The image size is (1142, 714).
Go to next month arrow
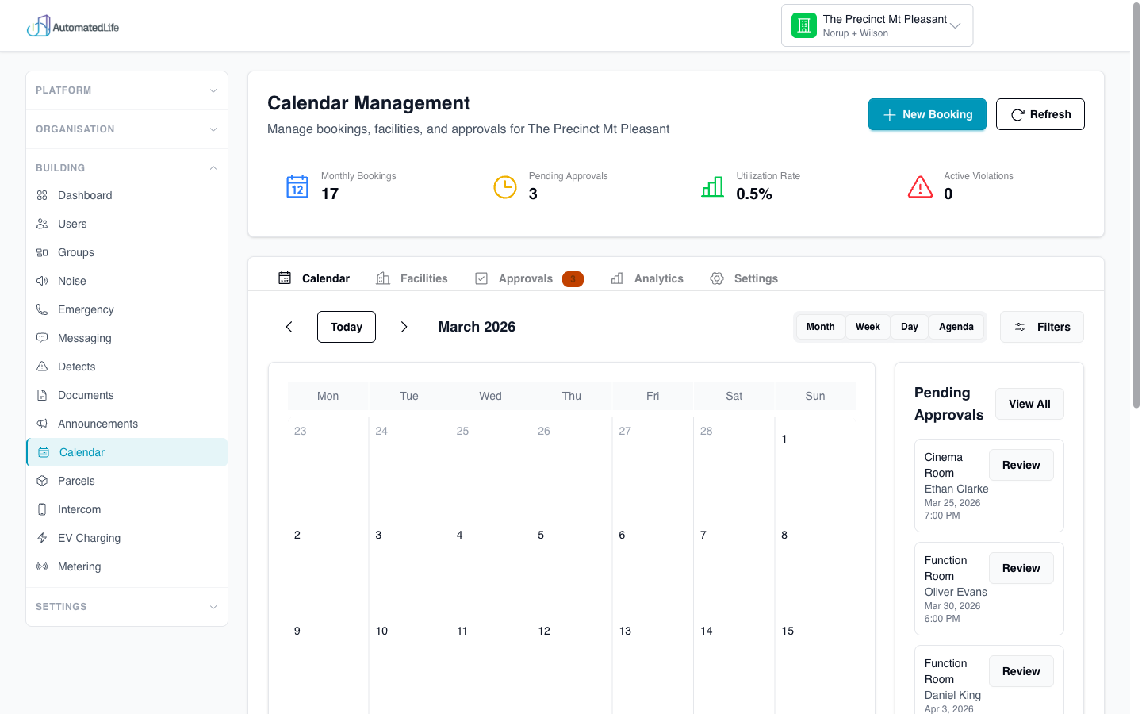click(404, 327)
